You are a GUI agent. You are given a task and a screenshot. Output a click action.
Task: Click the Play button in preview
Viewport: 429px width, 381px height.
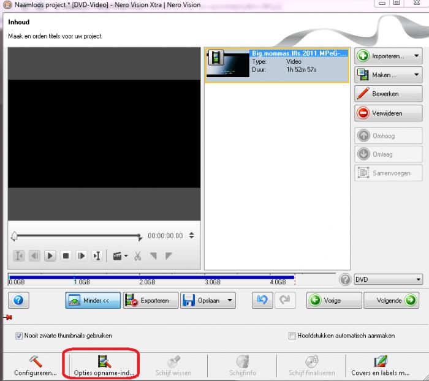pos(50,256)
